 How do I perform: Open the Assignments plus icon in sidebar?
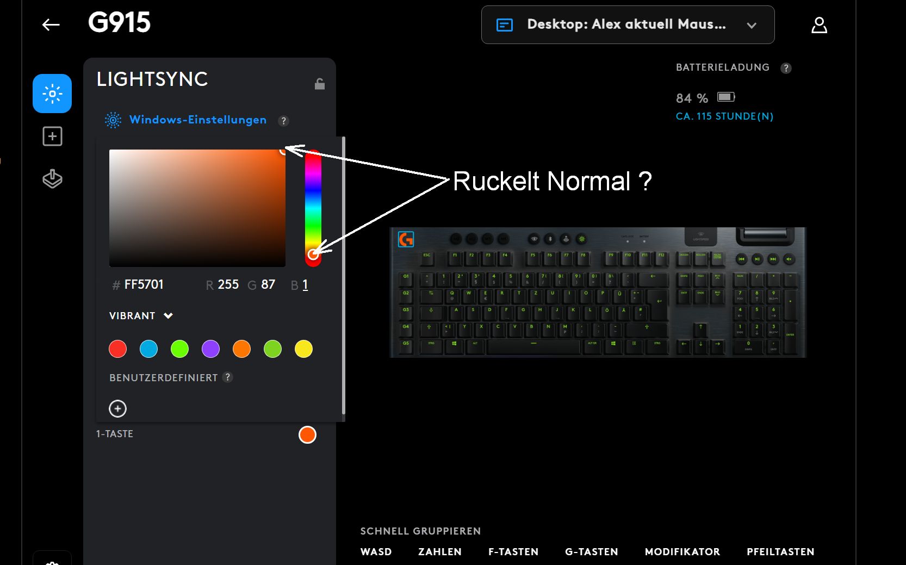pyautogui.click(x=52, y=136)
